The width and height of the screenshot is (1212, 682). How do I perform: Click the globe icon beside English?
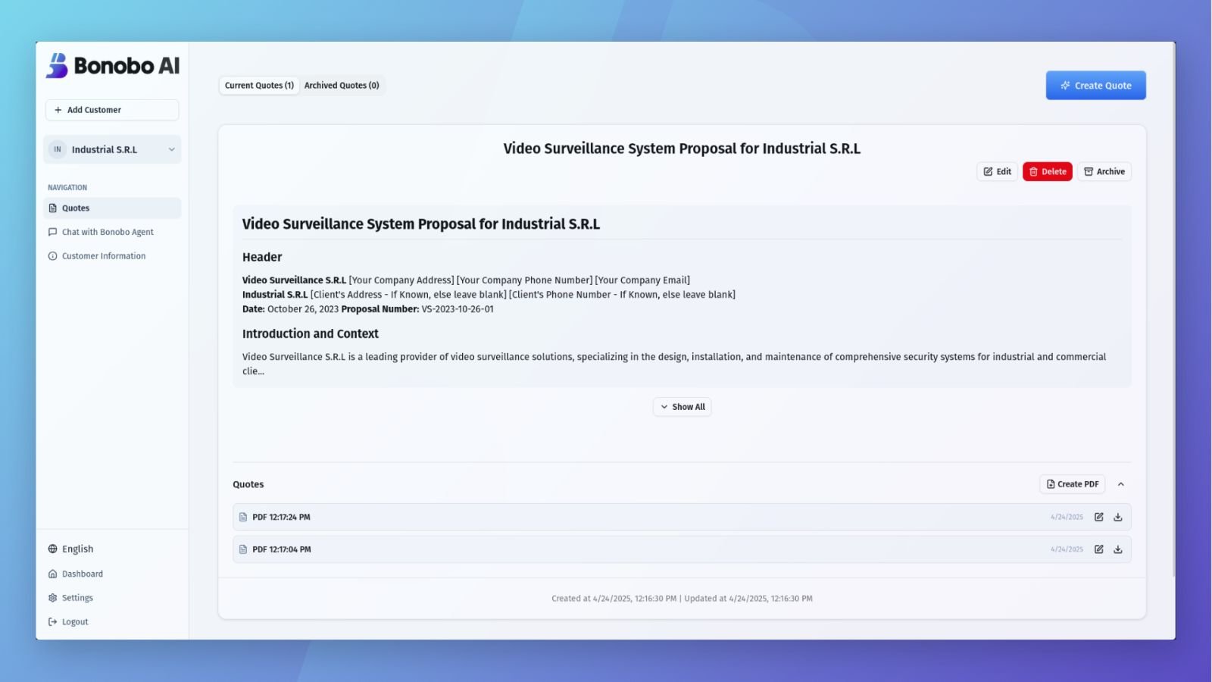tap(52, 549)
